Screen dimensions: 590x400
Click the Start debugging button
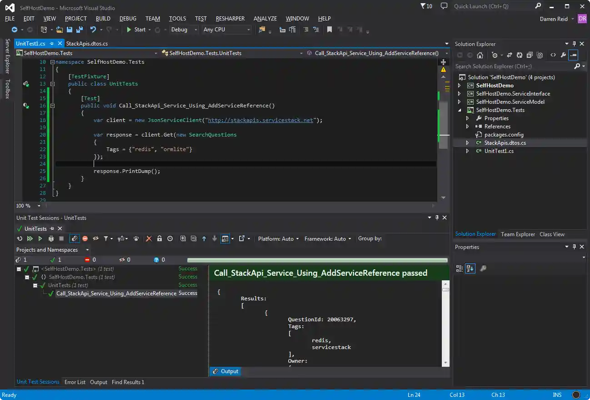tap(136, 30)
